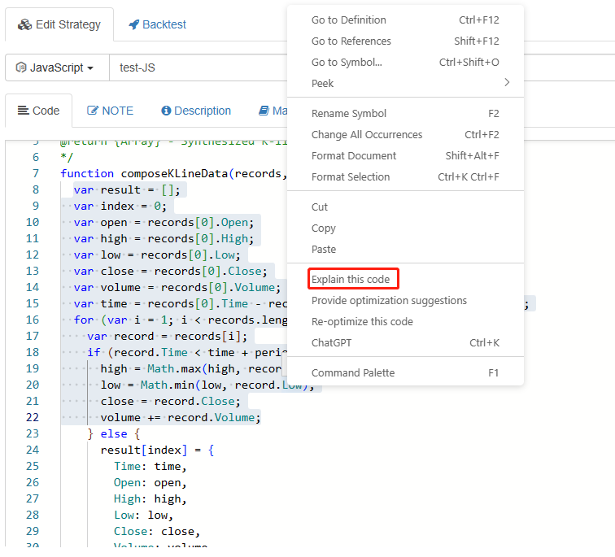Click the Backtest rocket icon
The image size is (615, 557).
coord(134,24)
